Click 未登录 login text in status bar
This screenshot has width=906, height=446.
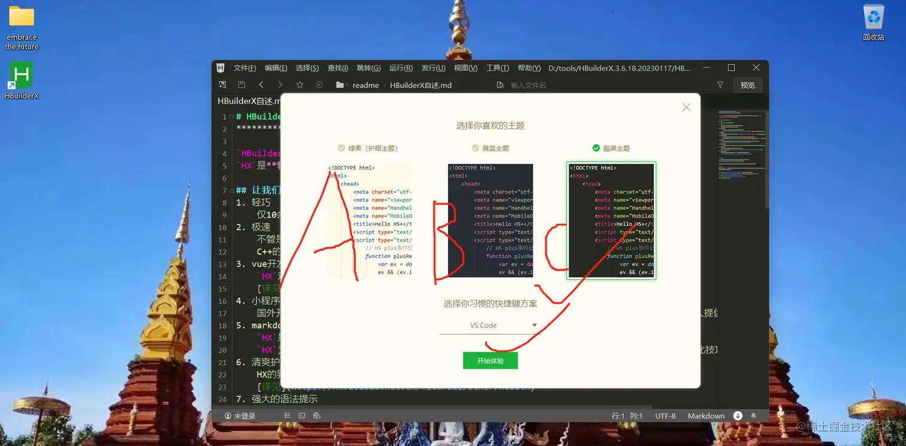(244, 416)
